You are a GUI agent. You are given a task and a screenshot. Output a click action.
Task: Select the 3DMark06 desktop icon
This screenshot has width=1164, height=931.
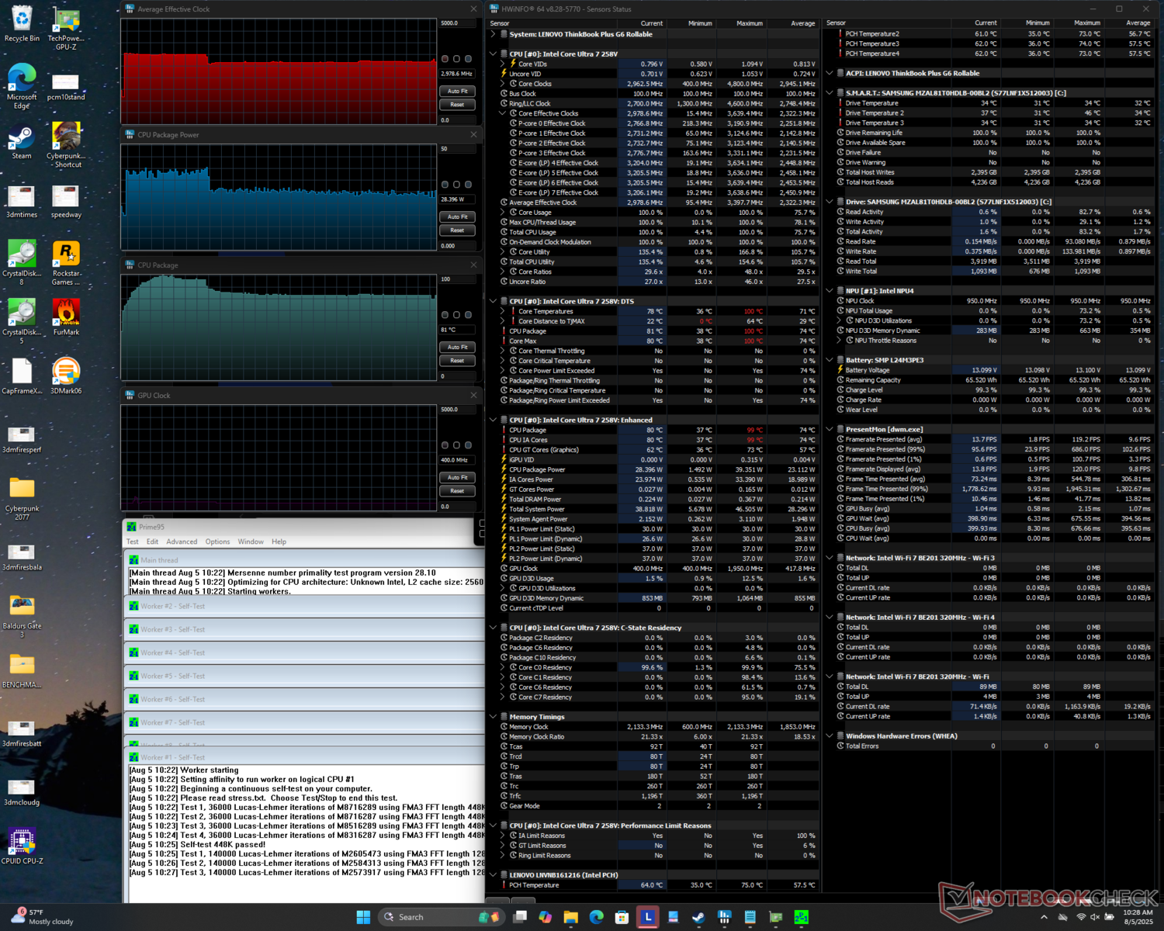pos(66,377)
